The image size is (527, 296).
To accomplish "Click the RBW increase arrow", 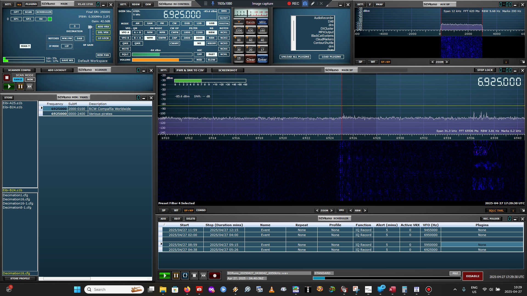I will pyautogui.click(x=365, y=210).
